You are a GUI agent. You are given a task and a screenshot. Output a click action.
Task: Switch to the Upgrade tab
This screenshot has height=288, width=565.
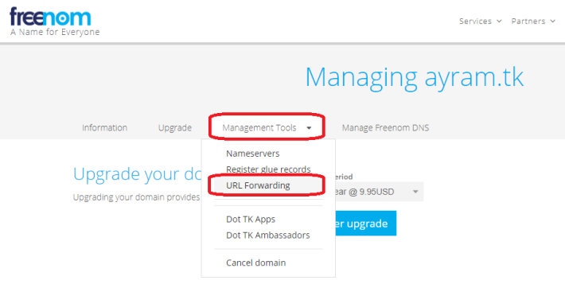coord(175,127)
